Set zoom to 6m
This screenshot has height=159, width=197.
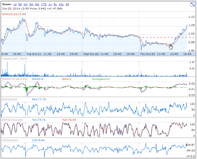point(37,4)
